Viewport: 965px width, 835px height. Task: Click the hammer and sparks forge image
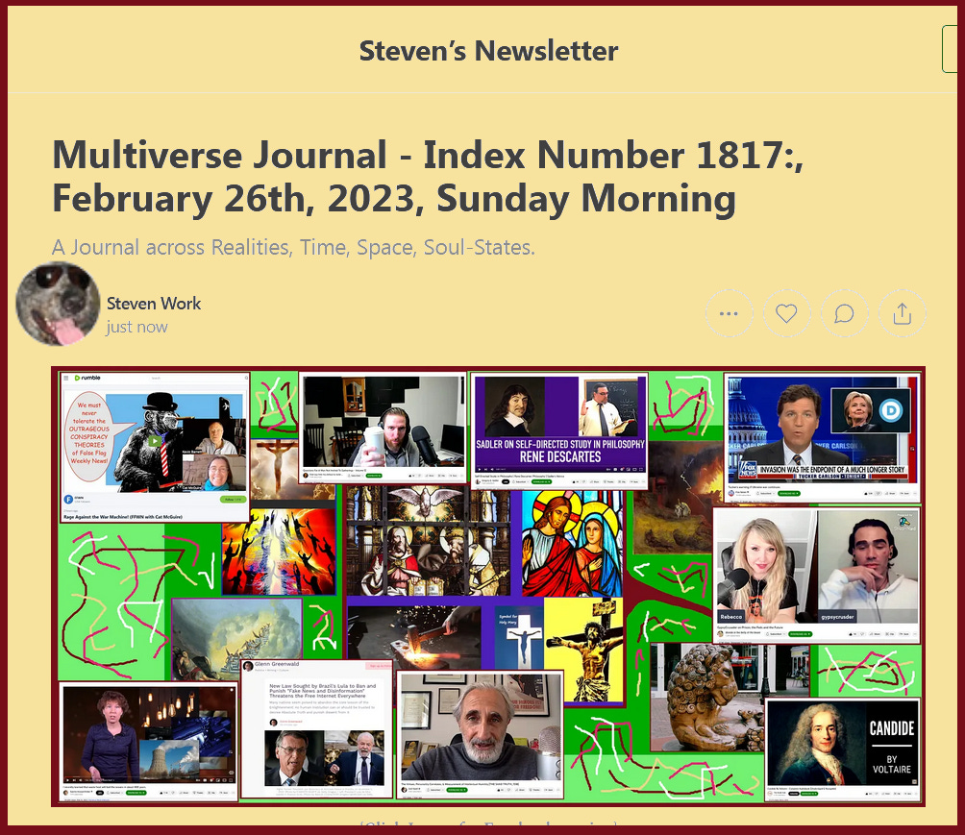point(413,637)
